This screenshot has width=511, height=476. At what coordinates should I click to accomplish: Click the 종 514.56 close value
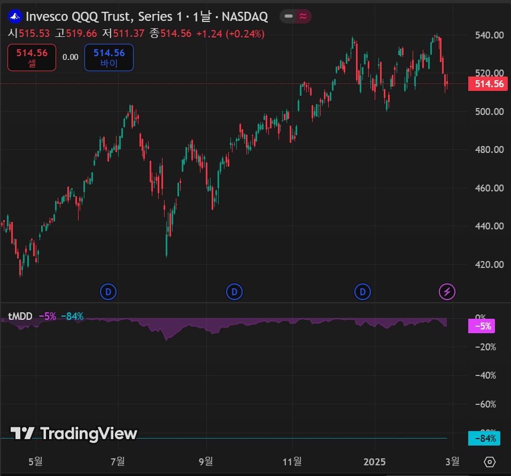[x=171, y=34]
